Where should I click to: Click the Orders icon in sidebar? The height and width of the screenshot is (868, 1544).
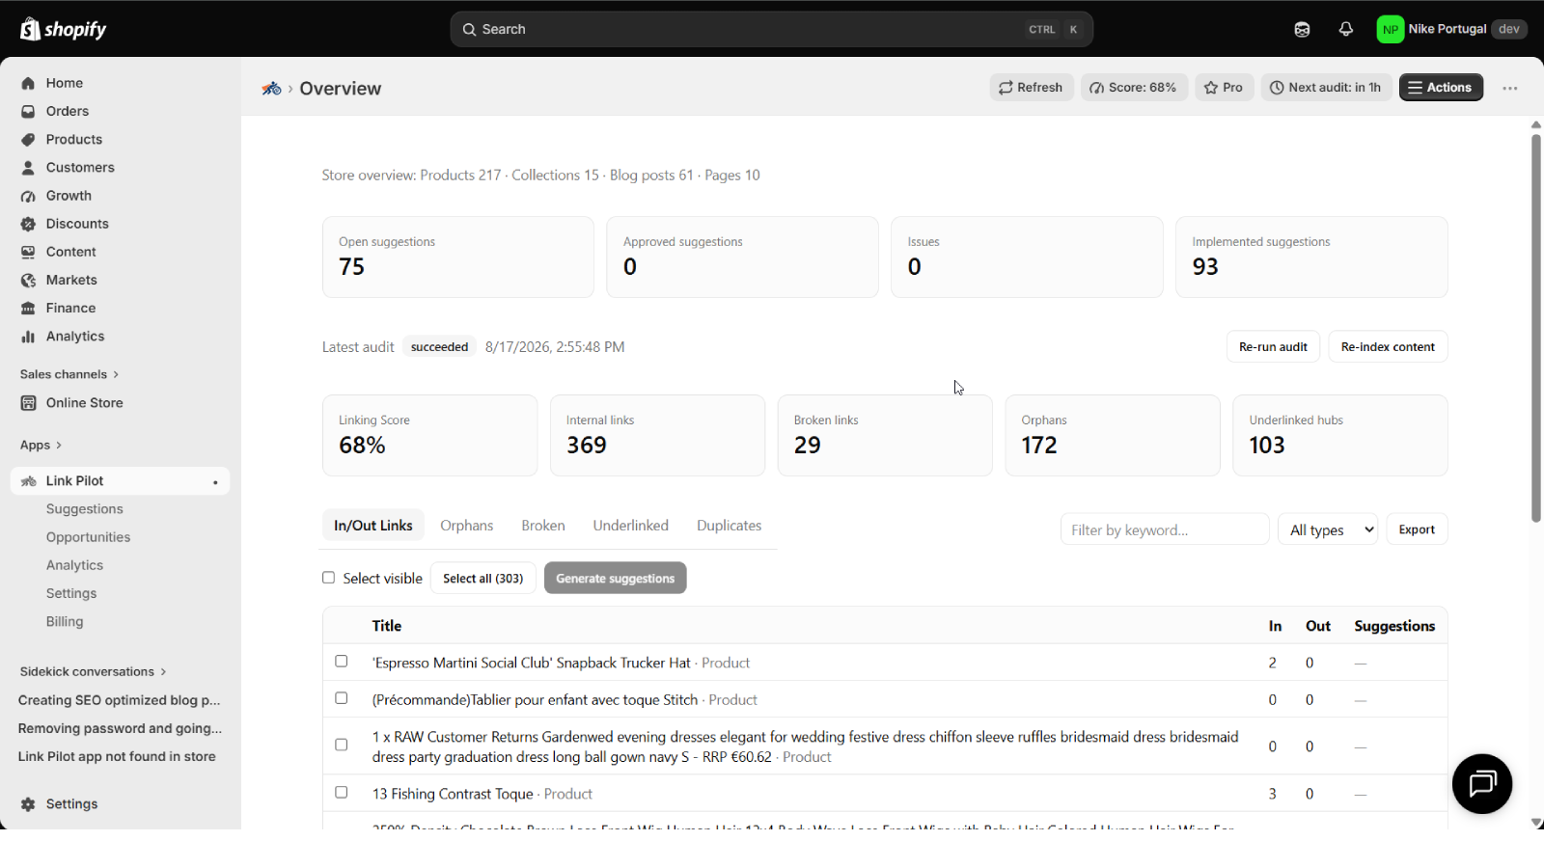click(x=28, y=111)
